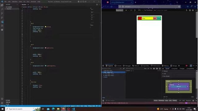Viewport: 198px width, 111px height.
Task: Toggle the Debug filter in console
Action: 175,101
